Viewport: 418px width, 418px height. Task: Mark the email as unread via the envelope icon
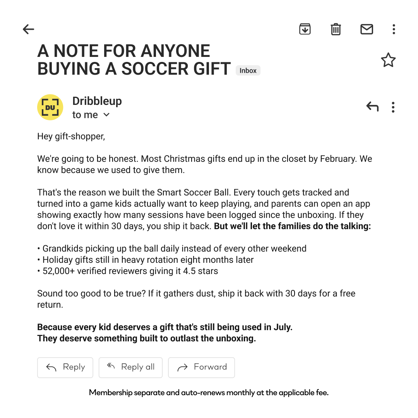click(367, 29)
